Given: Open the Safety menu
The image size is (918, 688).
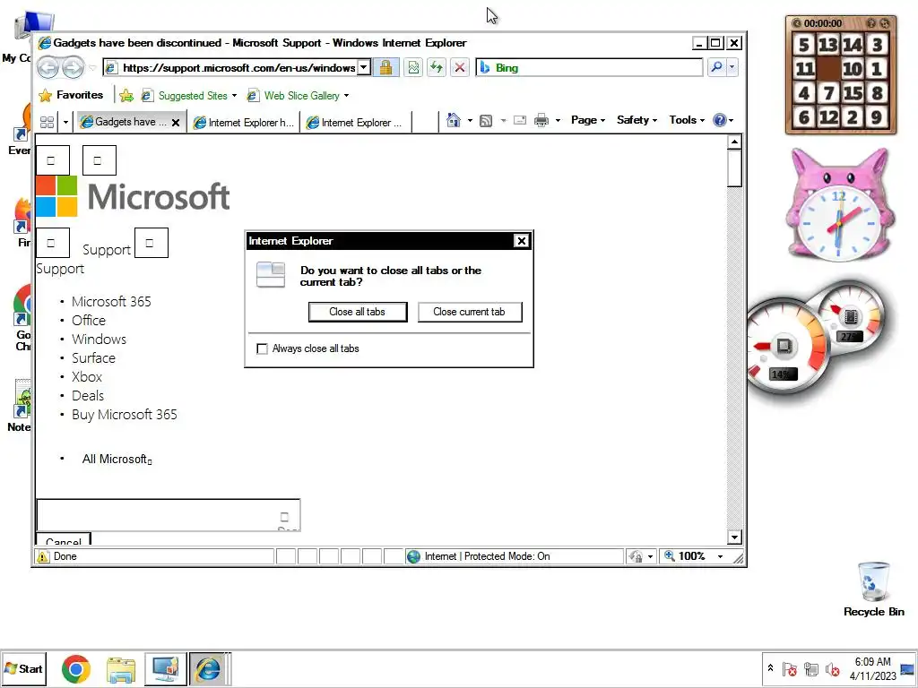Looking at the screenshot, I should pyautogui.click(x=637, y=120).
